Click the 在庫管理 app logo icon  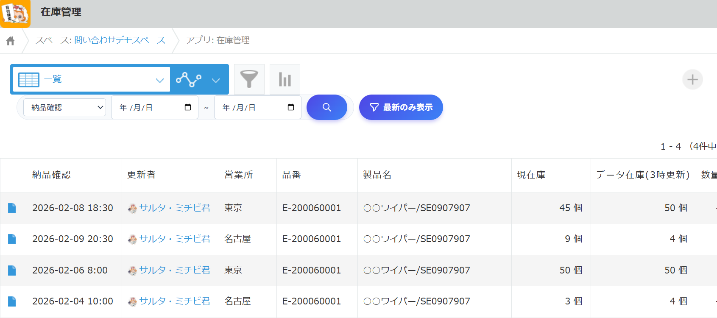tap(15, 14)
